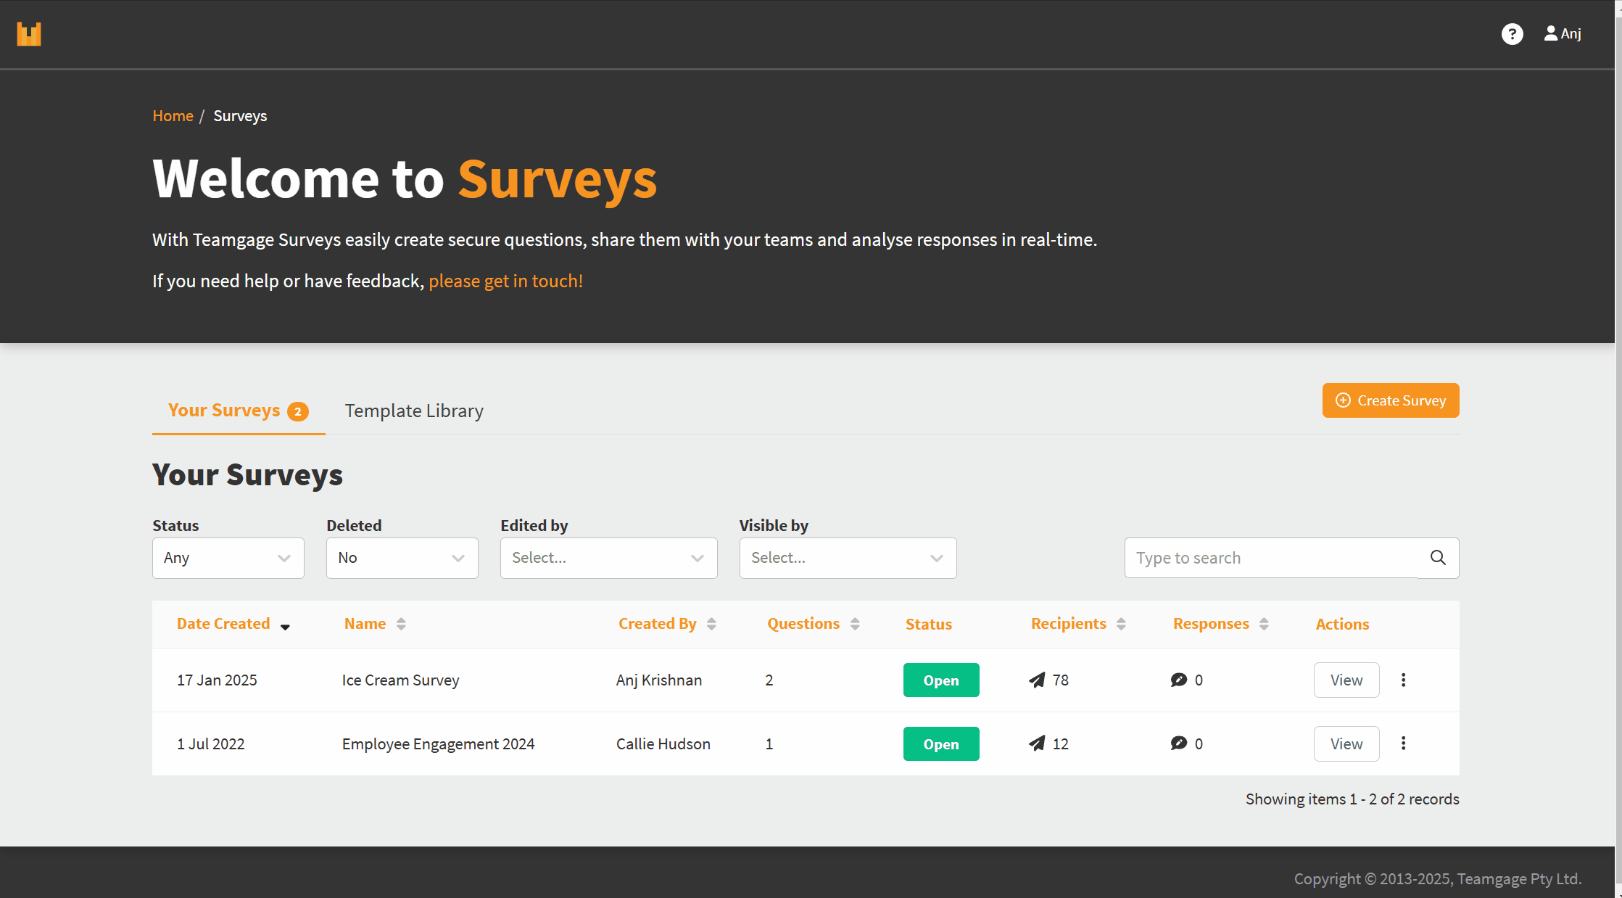Select the Your Surveys tab
1622x898 pixels.
pyautogui.click(x=239, y=411)
